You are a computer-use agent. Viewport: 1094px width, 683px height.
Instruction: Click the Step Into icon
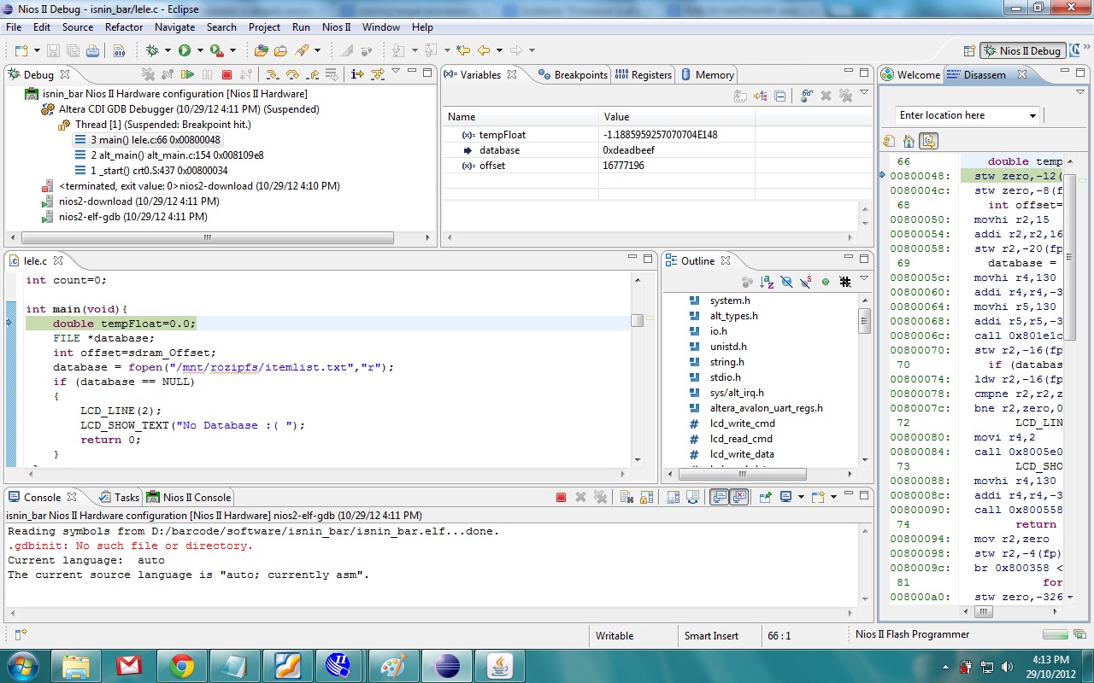point(272,75)
